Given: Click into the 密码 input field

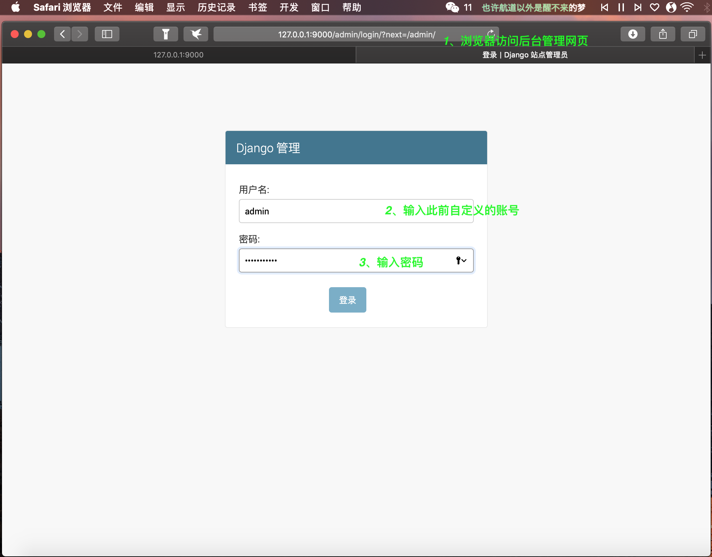Looking at the screenshot, I should pos(356,260).
